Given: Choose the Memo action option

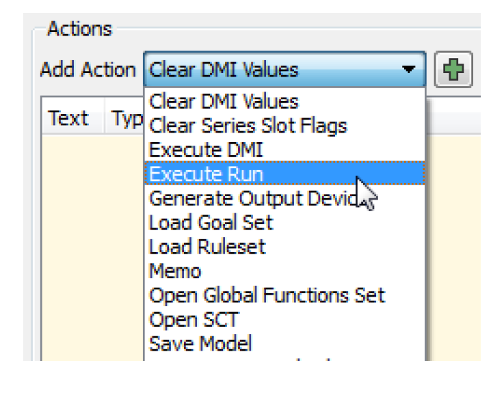Looking at the screenshot, I should [x=175, y=271].
